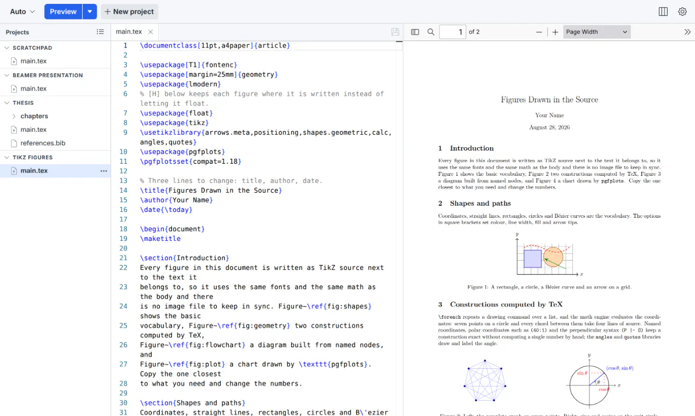695x416 pixels.
Task: Zoom out the PDF preview
Action: 539,32
